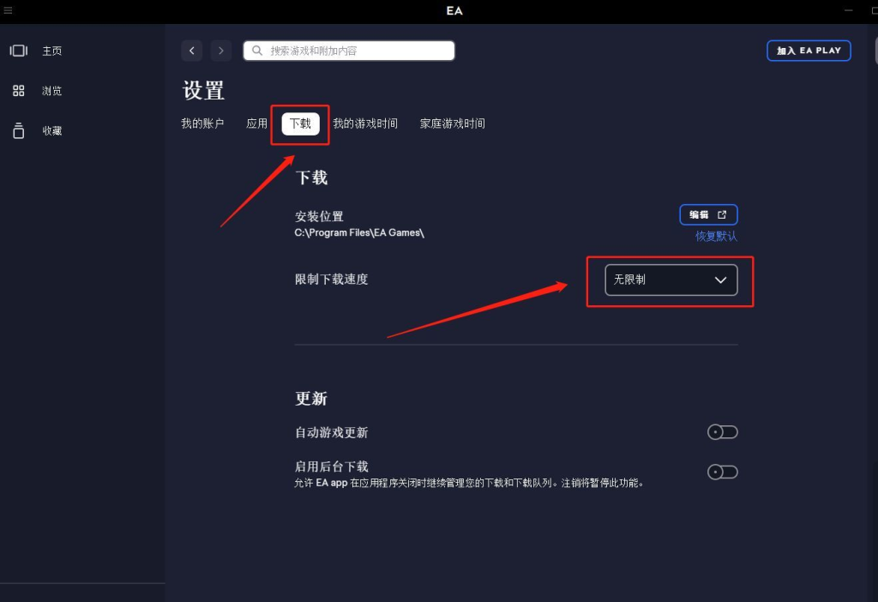Open 主页 in the sidebar

pyautogui.click(x=52, y=51)
